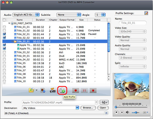Screen dimensions: 153x119
Task: Mute the preview speaker icon
Action: point(127,112)
